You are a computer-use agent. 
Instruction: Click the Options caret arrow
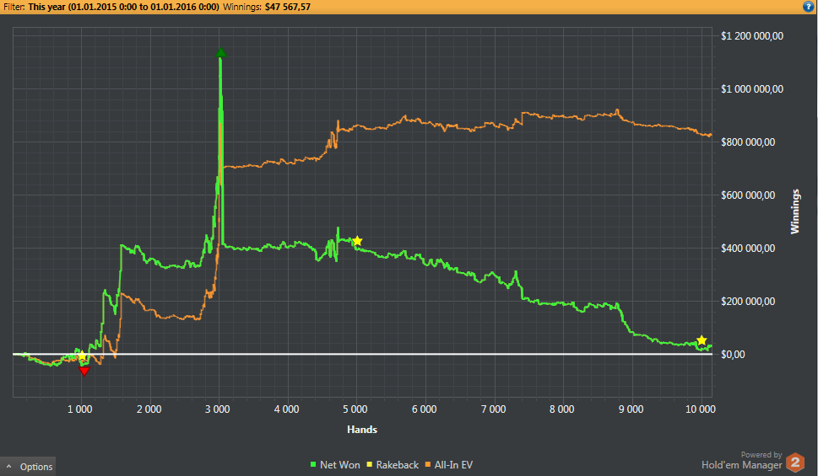(9, 467)
